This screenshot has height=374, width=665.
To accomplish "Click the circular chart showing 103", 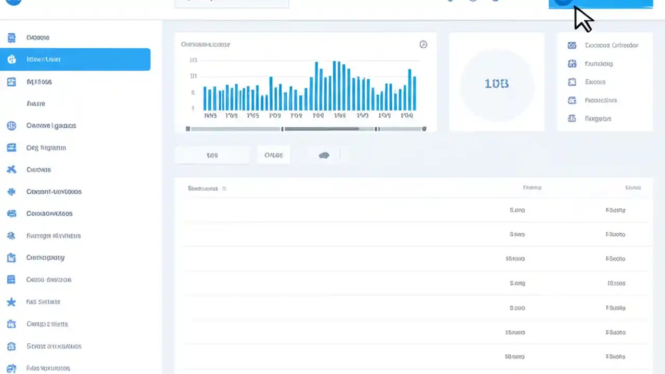I will coord(496,84).
